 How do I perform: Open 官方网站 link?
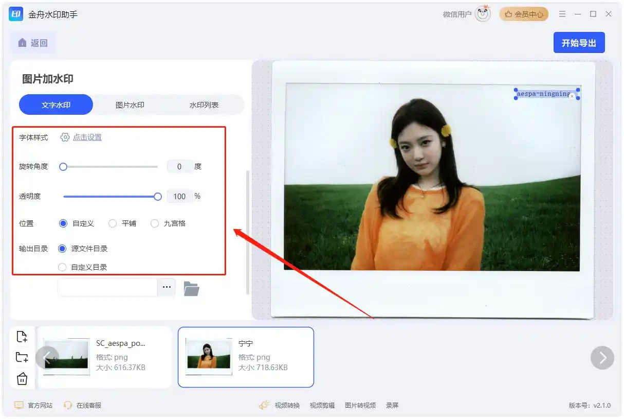(x=40, y=405)
